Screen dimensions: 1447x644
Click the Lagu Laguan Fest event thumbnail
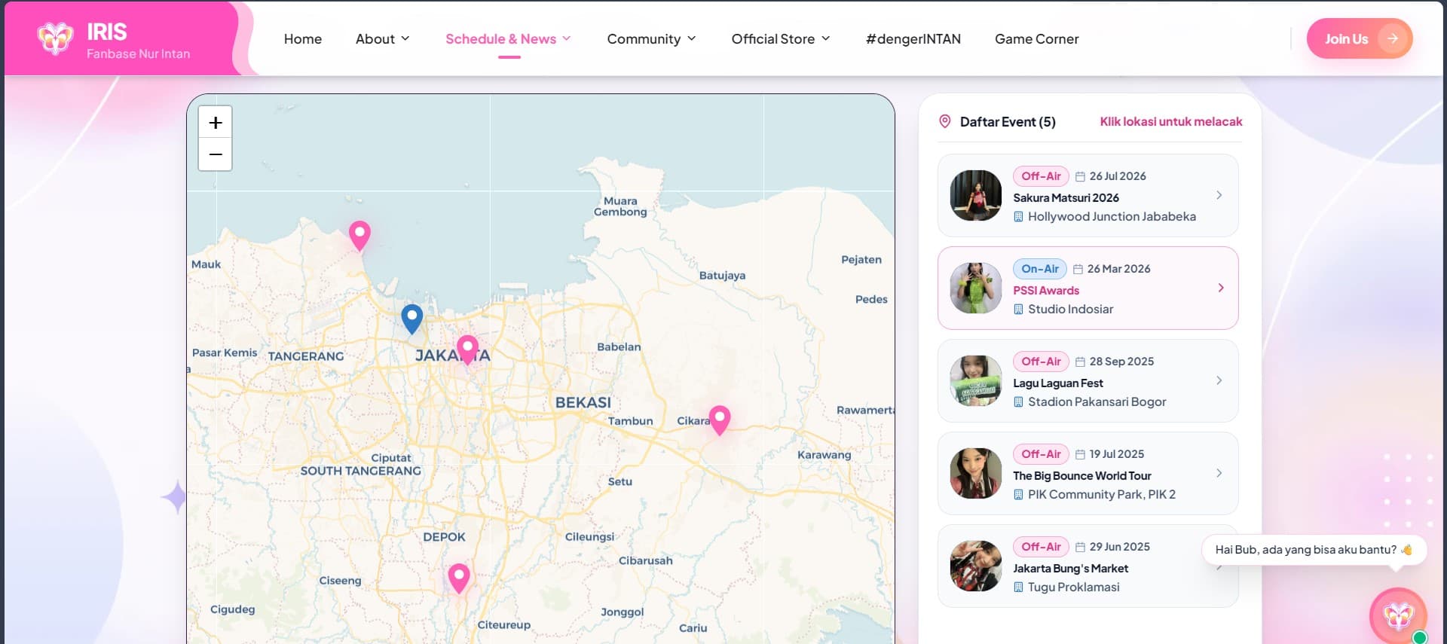tap(975, 380)
